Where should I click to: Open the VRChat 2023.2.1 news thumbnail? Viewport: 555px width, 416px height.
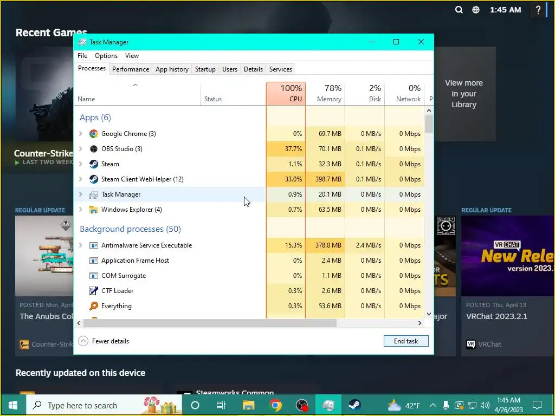(x=507, y=256)
